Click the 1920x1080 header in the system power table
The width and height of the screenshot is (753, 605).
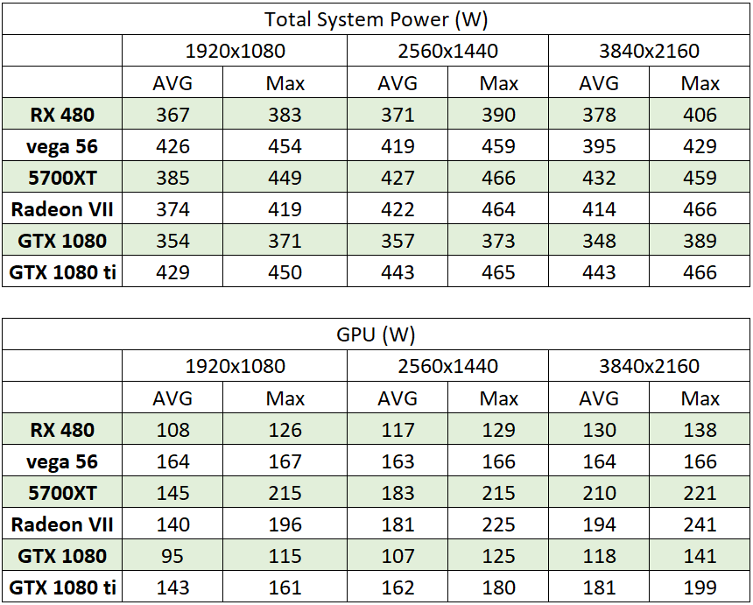[235, 51]
